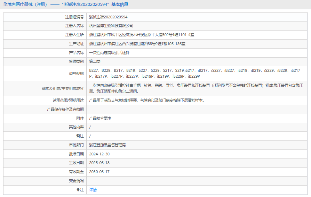
Task: Click the lightbulb icon next to 注
Action: pos(78,190)
